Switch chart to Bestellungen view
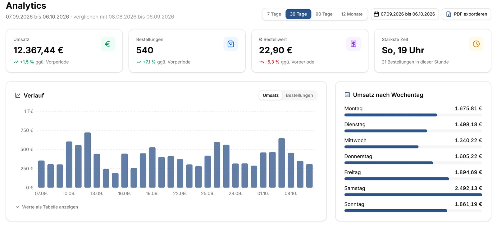Image resolution: width=497 pixels, height=227 pixels. tap(299, 96)
